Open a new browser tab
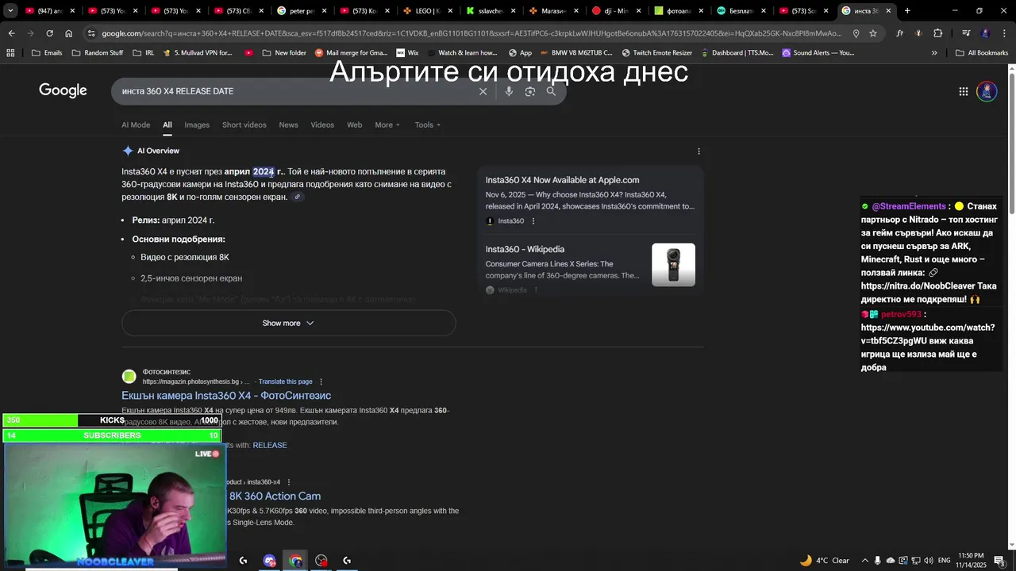1016x571 pixels. pos(907,10)
